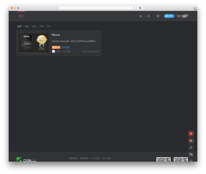206x174 pixels.
Task: Click the pencil floating button
Action: click(x=191, y=148)
